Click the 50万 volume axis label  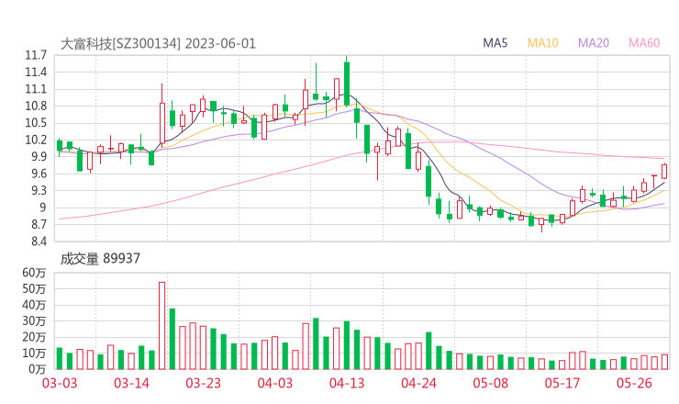click(x=34, y=288)
